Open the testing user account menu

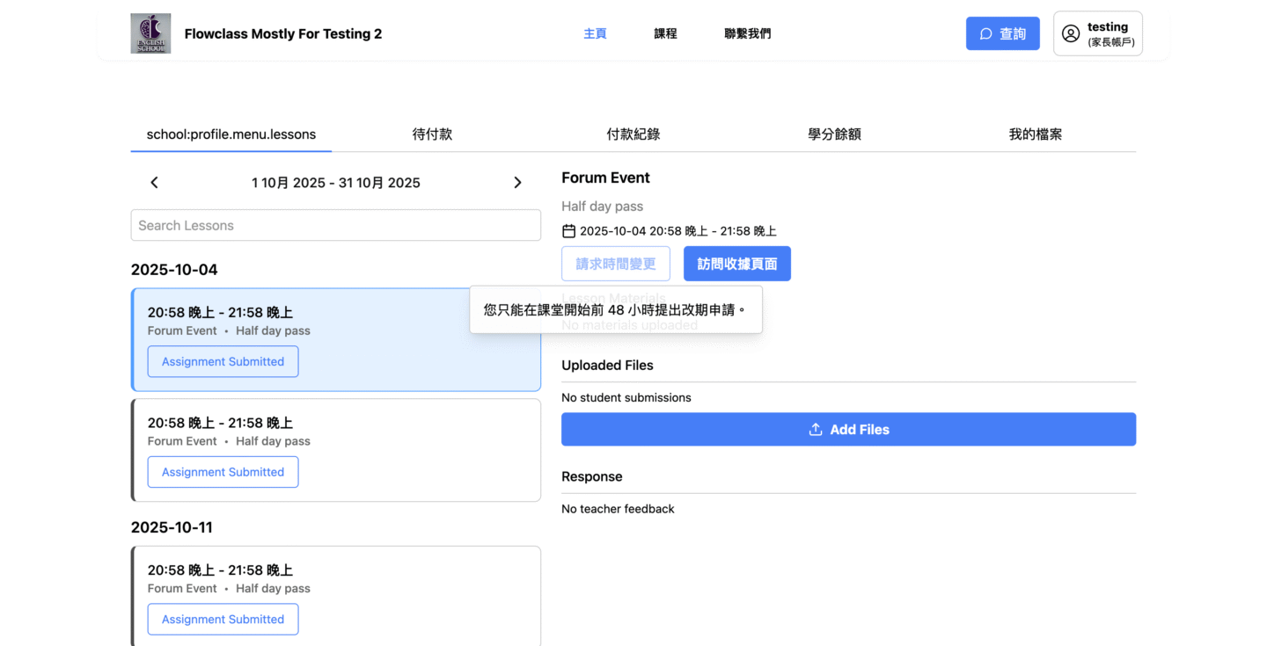coord(1097,33)
